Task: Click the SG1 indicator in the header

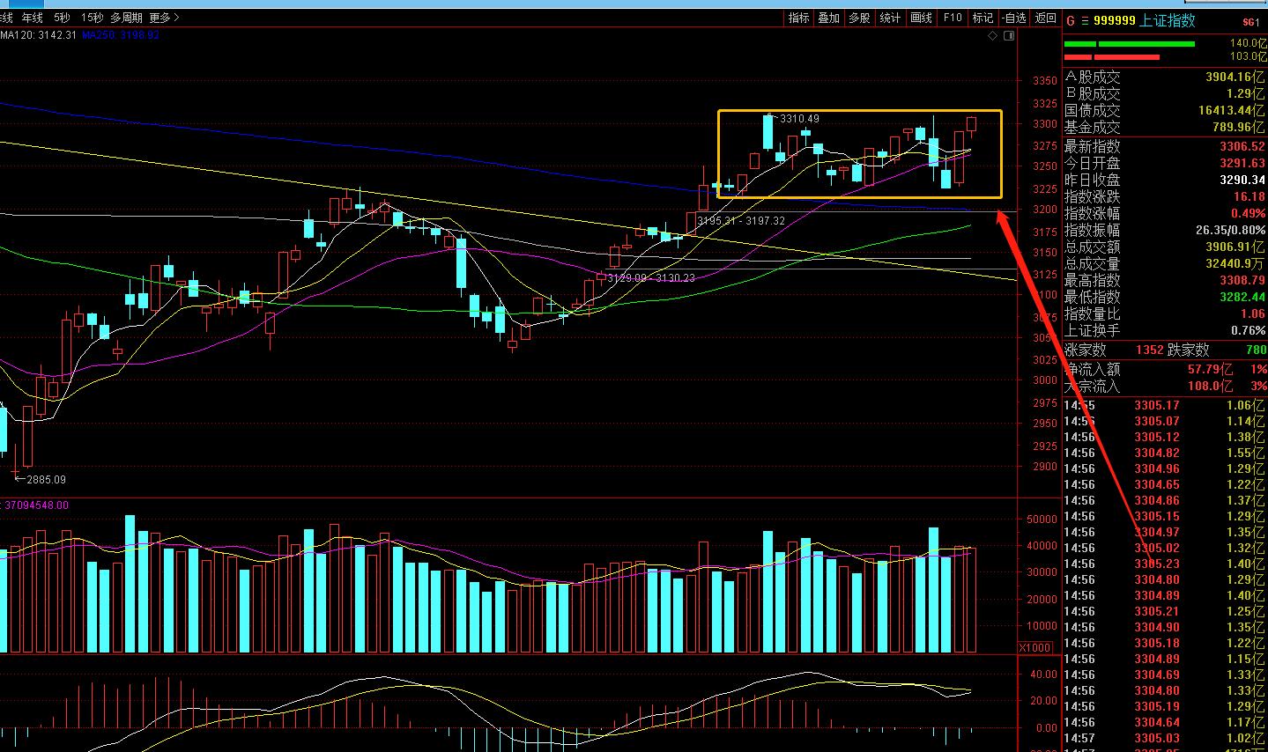Action: click(x=1251, y=22)
